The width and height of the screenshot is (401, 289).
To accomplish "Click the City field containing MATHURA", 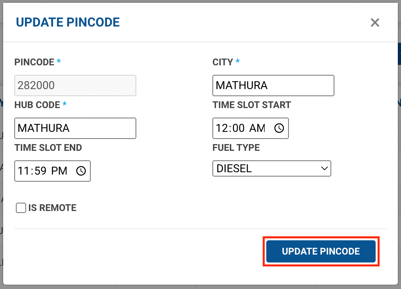I will click(x=273, y=86).
